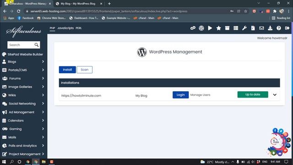Open the task list icon
Viewport: 293px width, 165px height.
click(236, 28)
